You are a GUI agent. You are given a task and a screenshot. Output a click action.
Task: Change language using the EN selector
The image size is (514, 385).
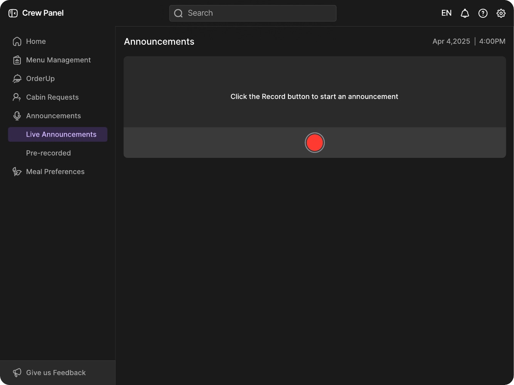point(447,13)
